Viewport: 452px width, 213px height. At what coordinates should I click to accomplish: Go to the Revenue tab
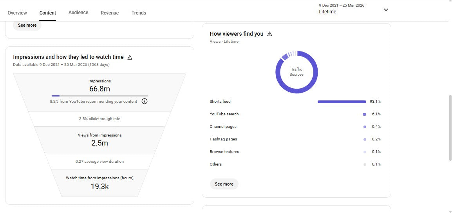point(110,13)
